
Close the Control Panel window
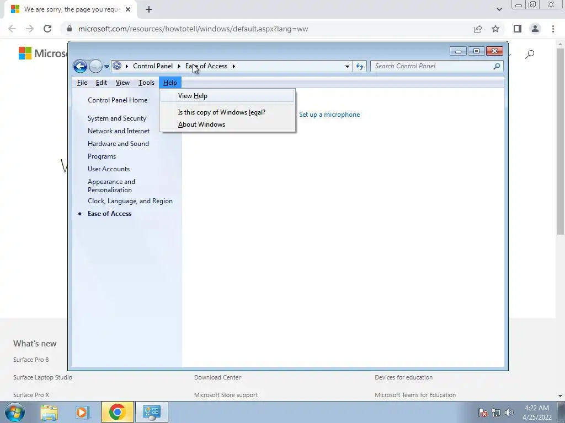tap(494, 51)
